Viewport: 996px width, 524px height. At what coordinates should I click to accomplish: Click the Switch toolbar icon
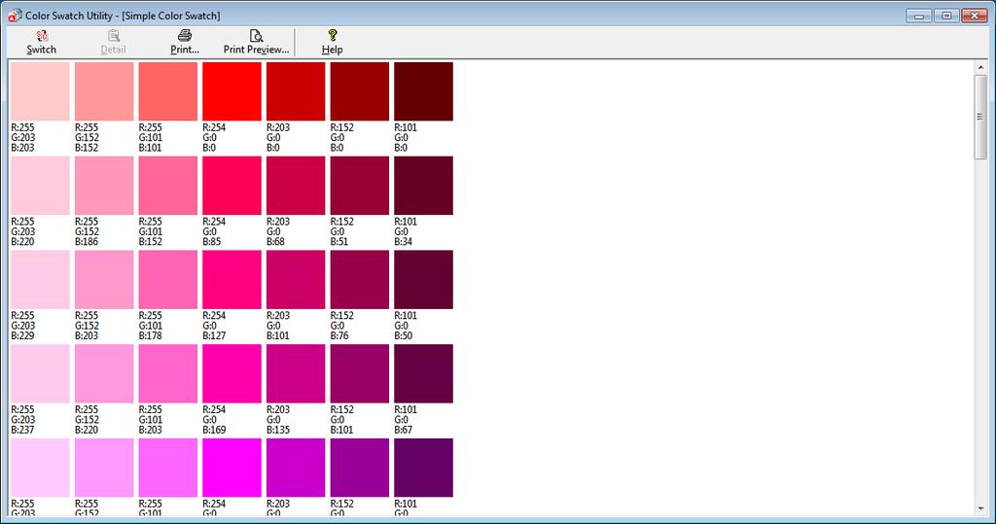pyautogui.click(x=41, y=42)
